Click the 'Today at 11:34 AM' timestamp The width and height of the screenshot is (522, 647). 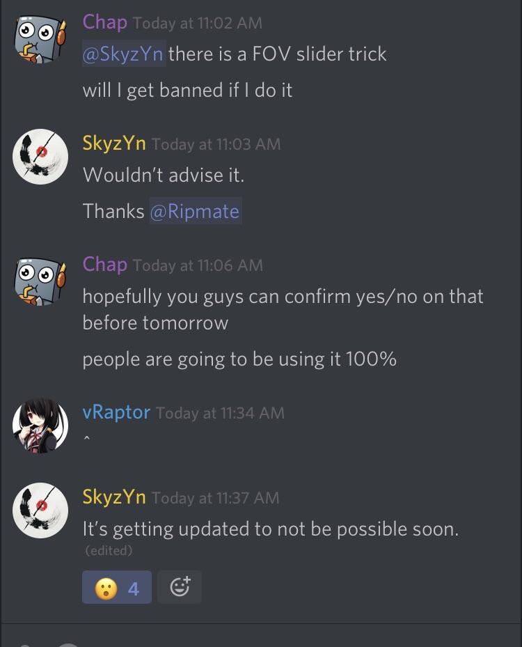220,413
